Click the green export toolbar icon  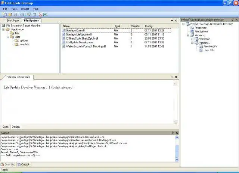pos(45,15)
